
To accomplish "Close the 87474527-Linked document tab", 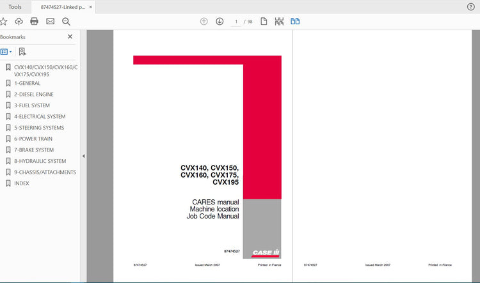I will pyautogui.click(x=91, y=7).
